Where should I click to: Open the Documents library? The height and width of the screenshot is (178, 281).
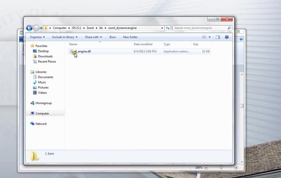click(x=46, y=77)
